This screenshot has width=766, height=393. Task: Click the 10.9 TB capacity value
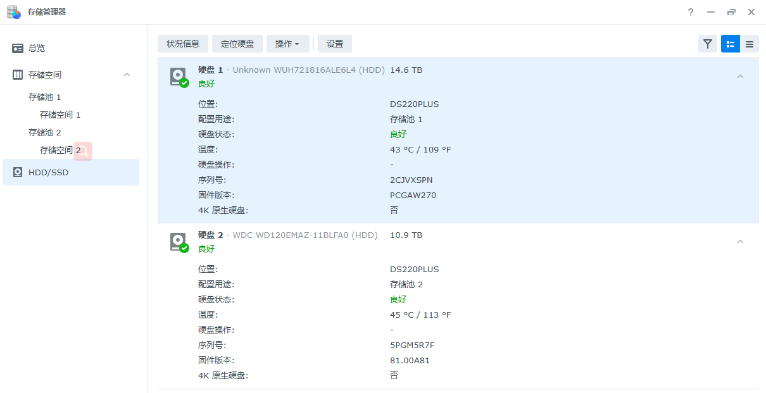click(x=406, y=235)
